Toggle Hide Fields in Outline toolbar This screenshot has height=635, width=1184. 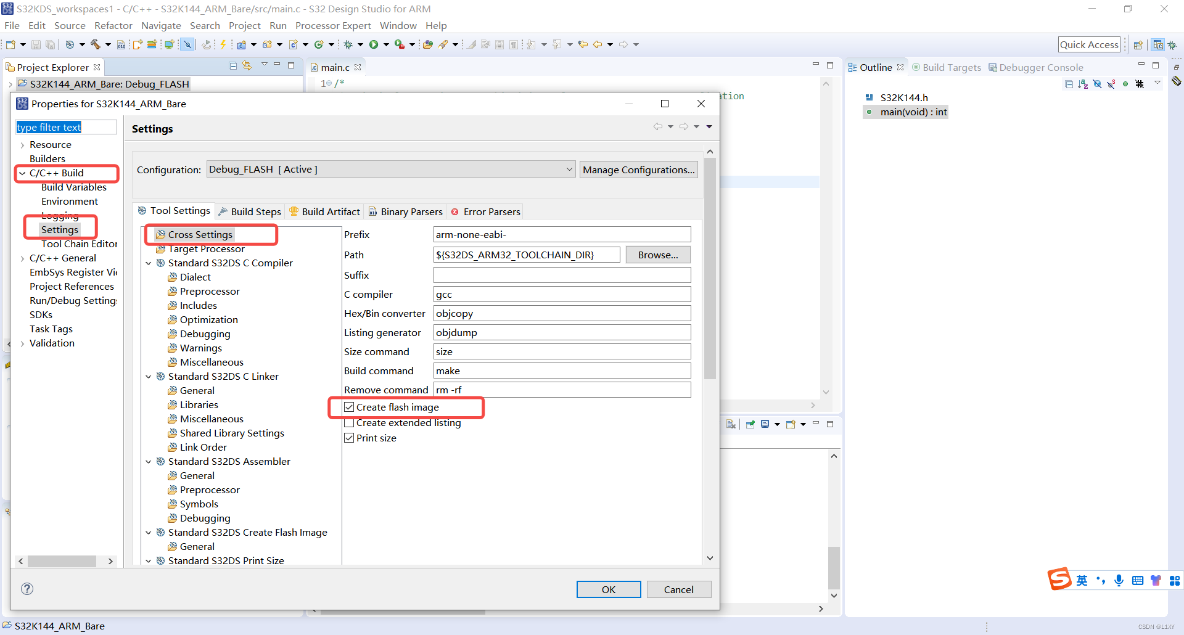tap(1097, 84)
